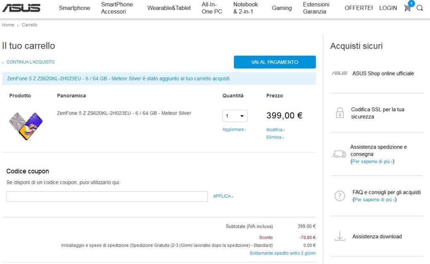The height and width of the screenshot is (264, 430).
Task: Click 'Per saperne di più' under FAQ e consigli
Action: pos(375,199)
